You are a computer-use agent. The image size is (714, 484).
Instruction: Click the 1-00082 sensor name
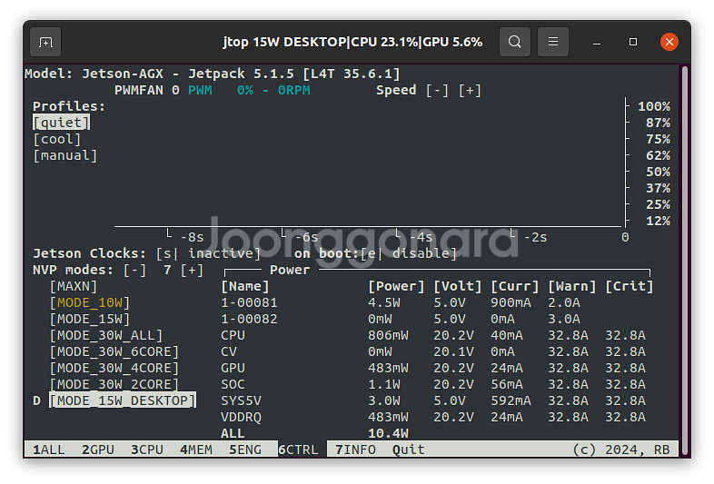[x=249, y=319]
